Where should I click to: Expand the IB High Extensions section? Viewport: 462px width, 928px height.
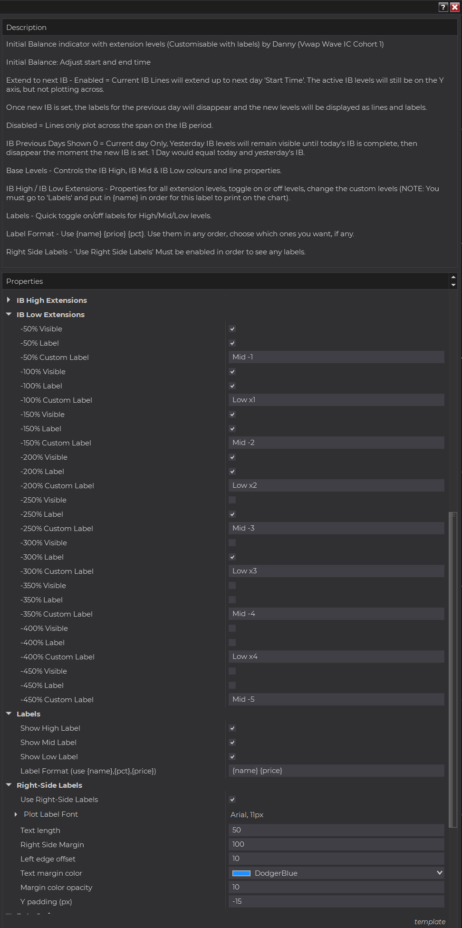[9, 300]
